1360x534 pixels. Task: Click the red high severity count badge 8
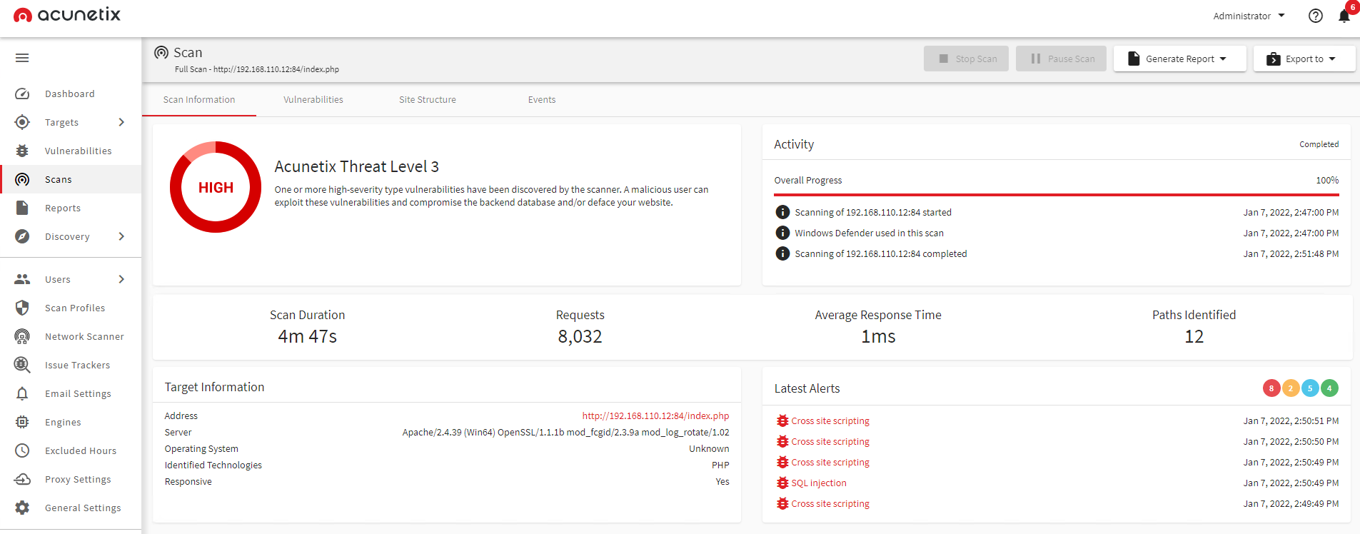(x=1271, y=388)
